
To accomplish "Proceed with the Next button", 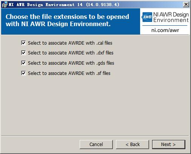I will pos(169,145).
